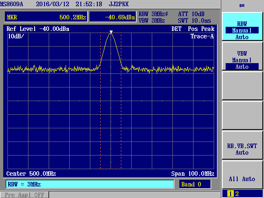Viewport: 264px width, 198px height.
Task: Click the VBW 3MHz readout
Action: [x=151, y=21]
